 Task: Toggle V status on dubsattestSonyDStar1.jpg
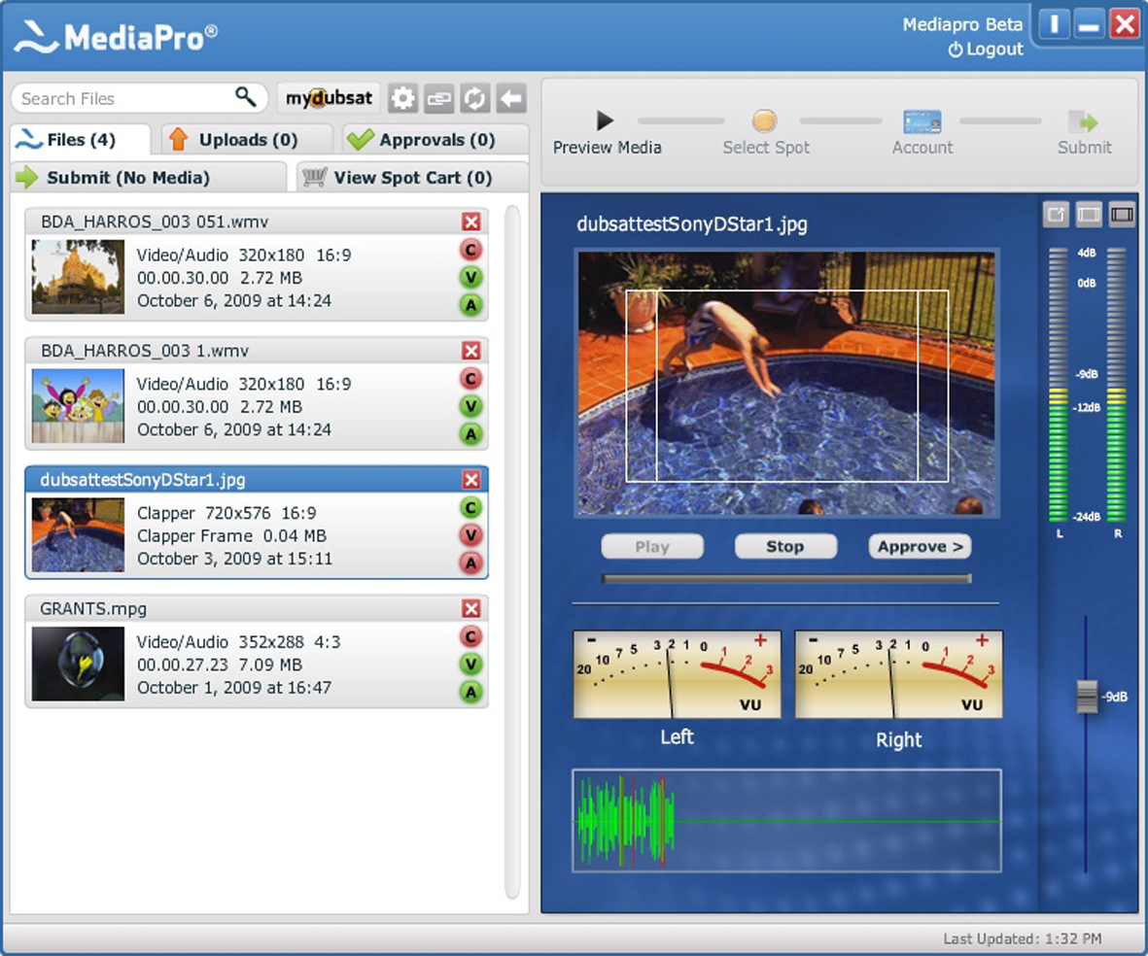[x=471, y=535]
